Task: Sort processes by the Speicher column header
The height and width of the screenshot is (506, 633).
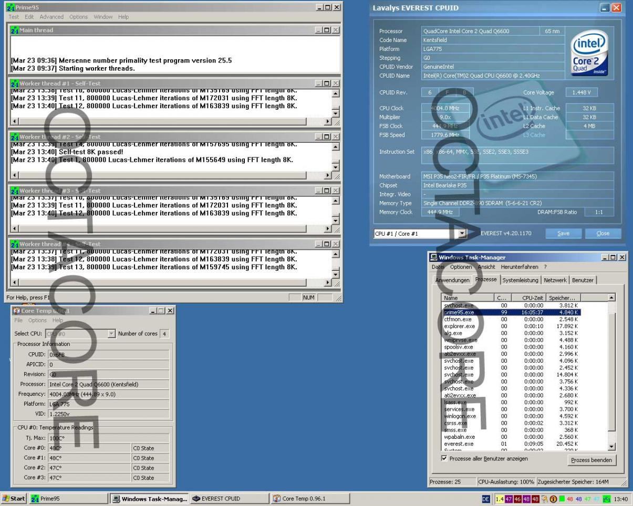Action: click(563, 298)
